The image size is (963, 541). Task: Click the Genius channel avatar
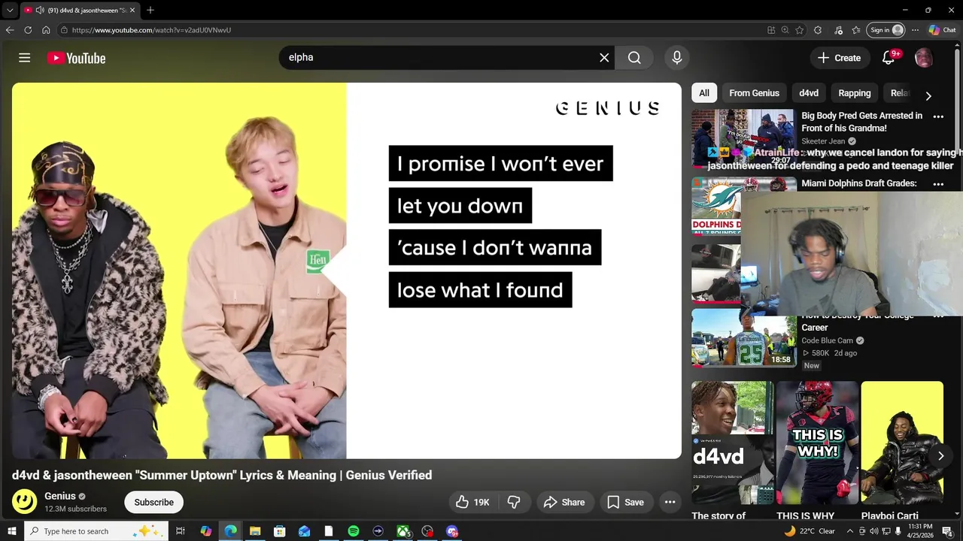click(x=24, y=502)
